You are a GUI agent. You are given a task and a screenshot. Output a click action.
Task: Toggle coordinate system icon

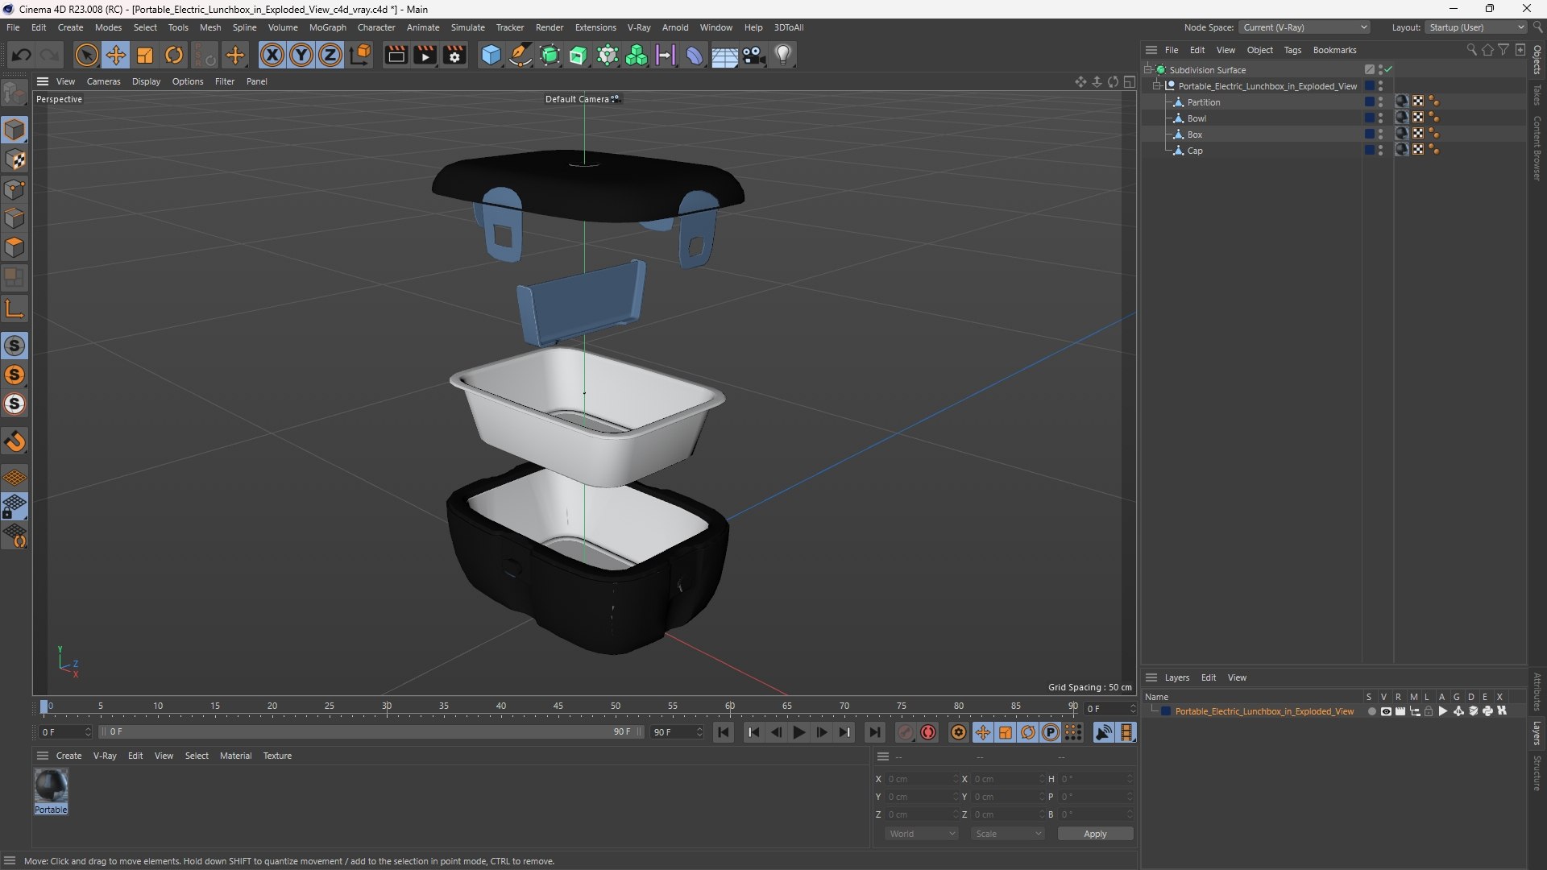(361, 55)
